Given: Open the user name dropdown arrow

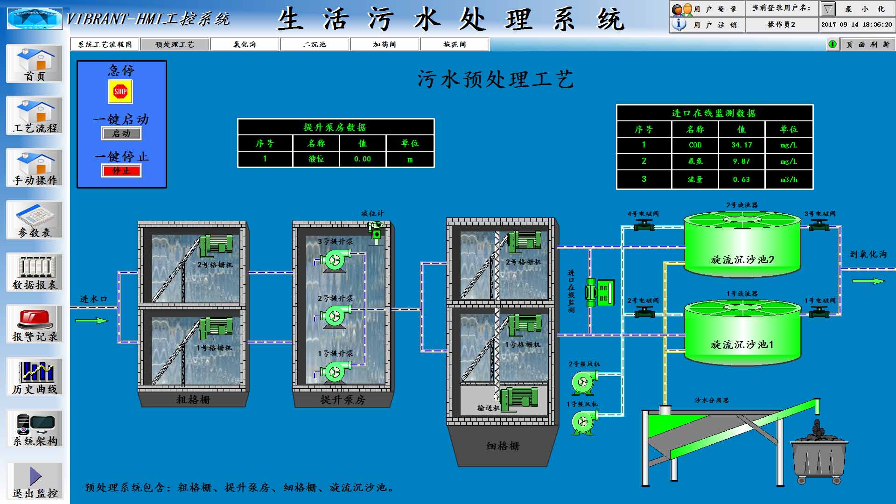Looking at the screenshot, I should click(x=828, y=9).
